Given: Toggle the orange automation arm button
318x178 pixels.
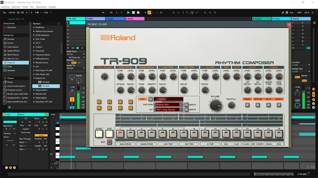Looking at the screenshot, I should (149, 12).
